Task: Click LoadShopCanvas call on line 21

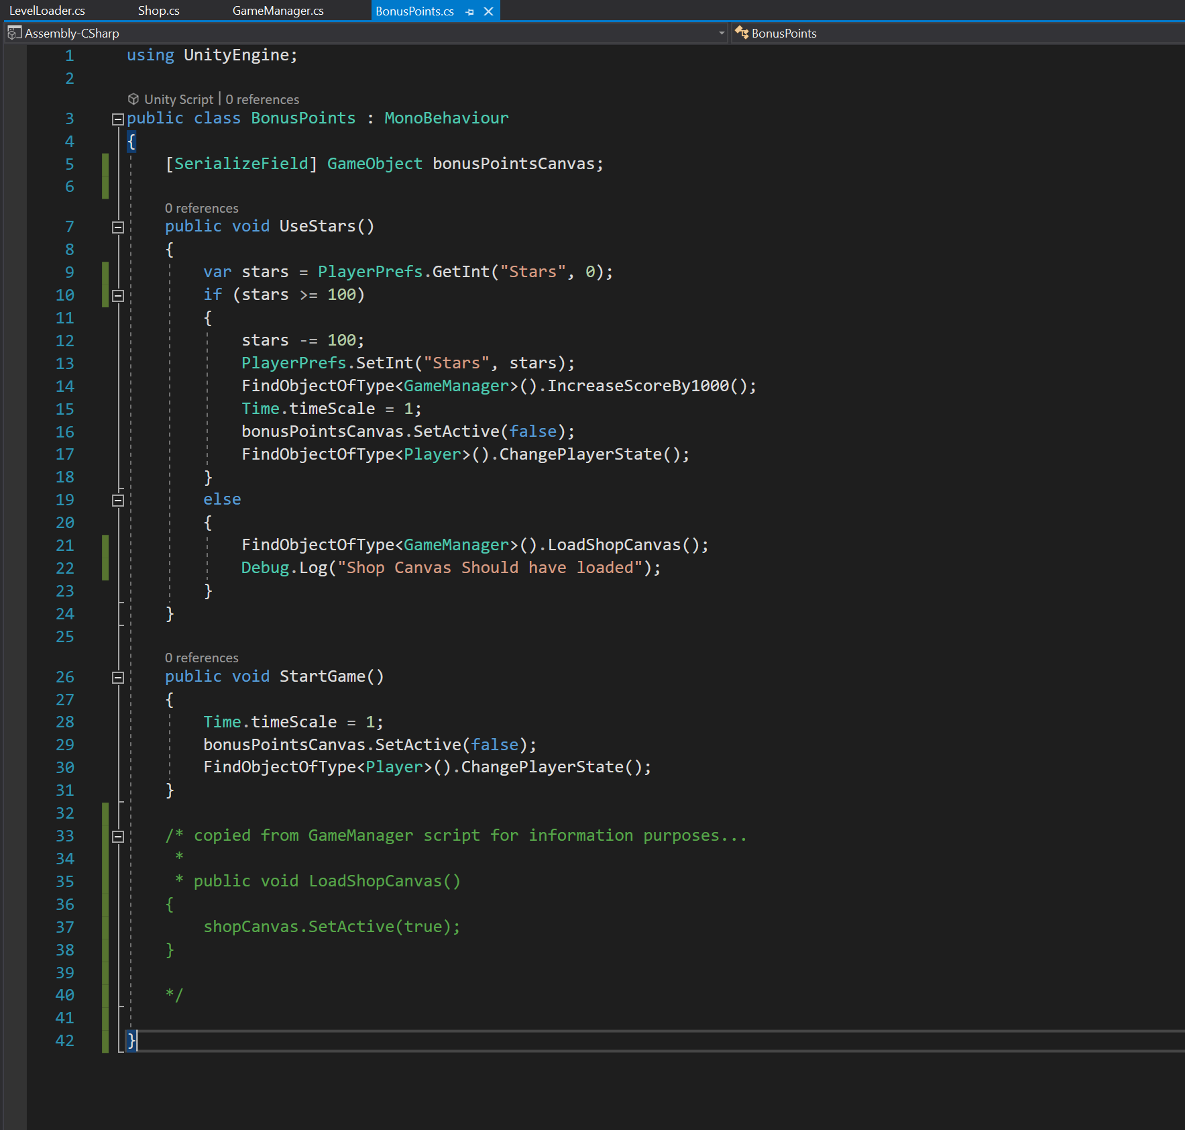Action: point(614,545)
